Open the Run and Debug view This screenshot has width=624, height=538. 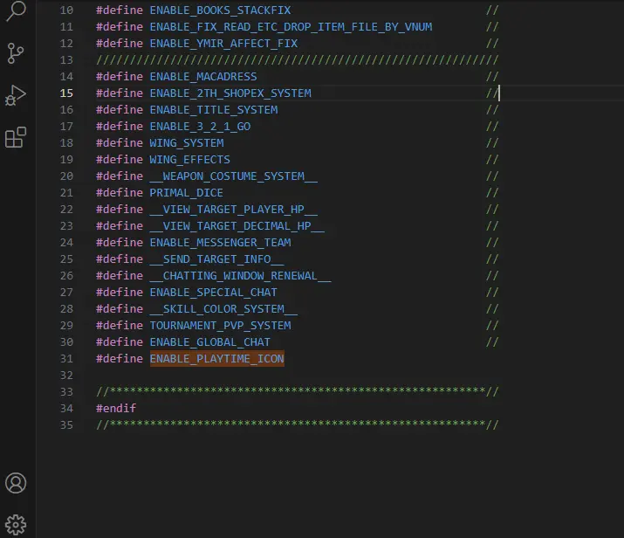16,95
